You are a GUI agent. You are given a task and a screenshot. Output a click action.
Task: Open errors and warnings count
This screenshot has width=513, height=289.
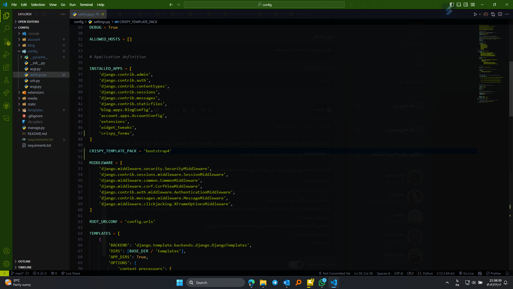click(40, 273)
